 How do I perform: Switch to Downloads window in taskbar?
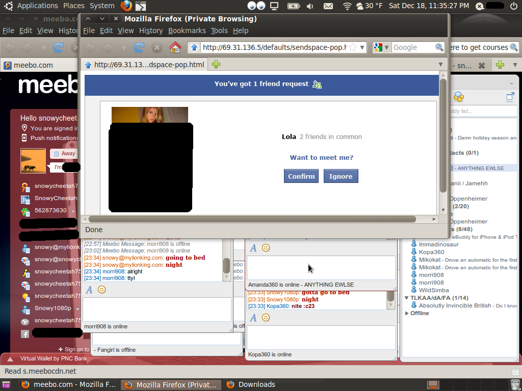point(256,384)
